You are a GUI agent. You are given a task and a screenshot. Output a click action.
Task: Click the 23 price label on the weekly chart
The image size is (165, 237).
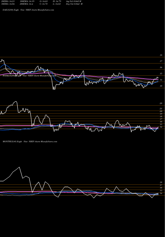[161, 103]
